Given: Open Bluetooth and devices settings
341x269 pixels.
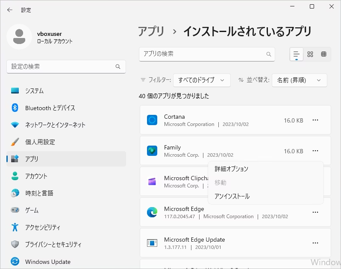Looking at the screenshot, I should [66, 108].
